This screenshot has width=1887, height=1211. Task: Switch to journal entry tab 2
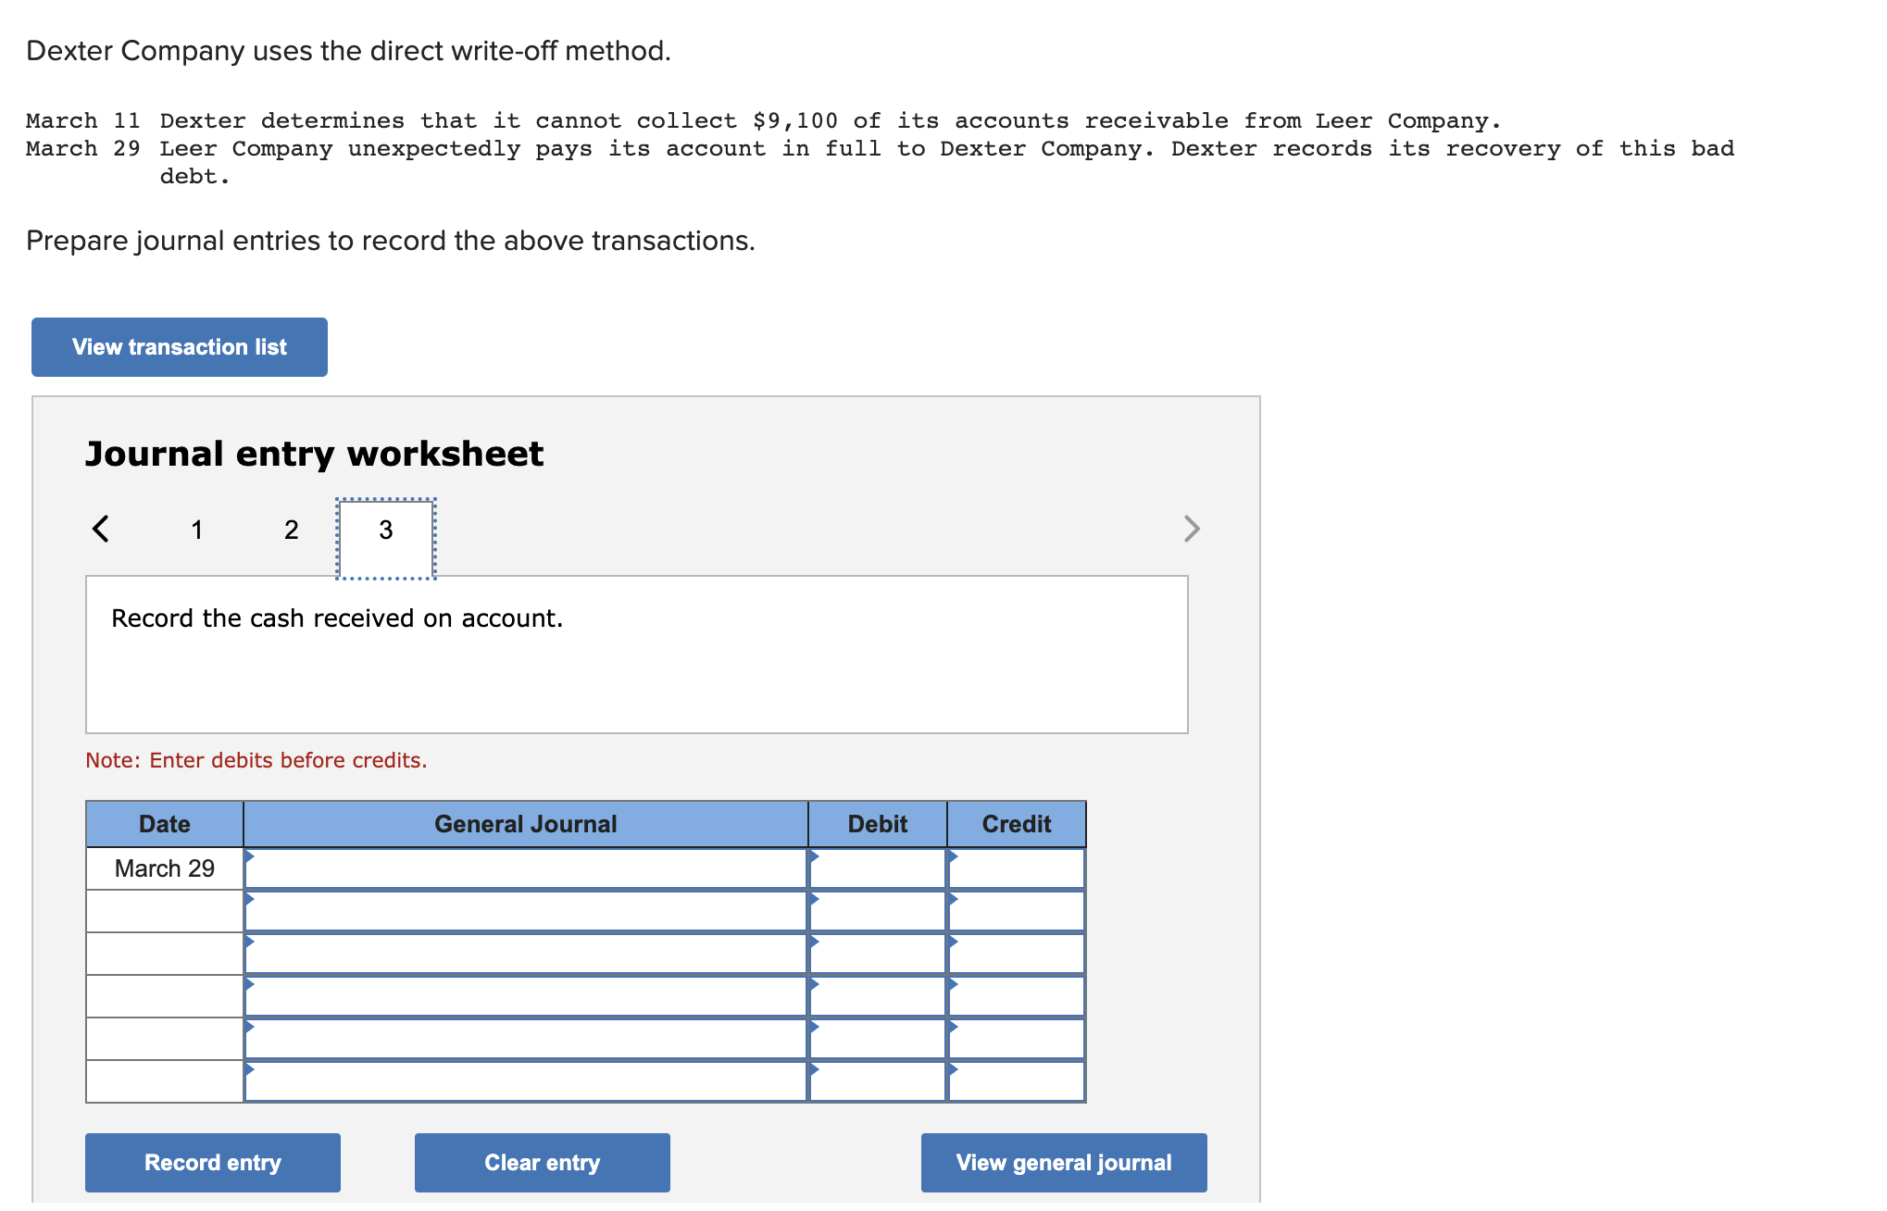point(291,530)
